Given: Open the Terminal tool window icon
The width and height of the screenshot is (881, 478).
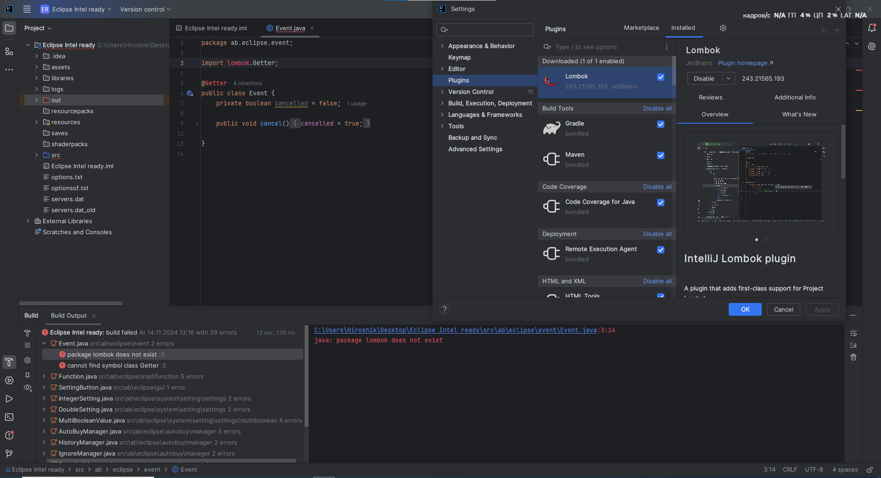Looking at the screenshot, I should point(9,417).
